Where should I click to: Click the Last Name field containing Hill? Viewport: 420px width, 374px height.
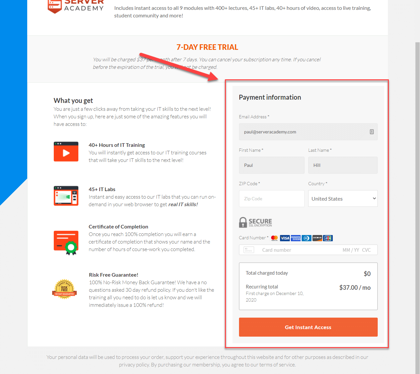pyautogui.click(x=343, y=165)
